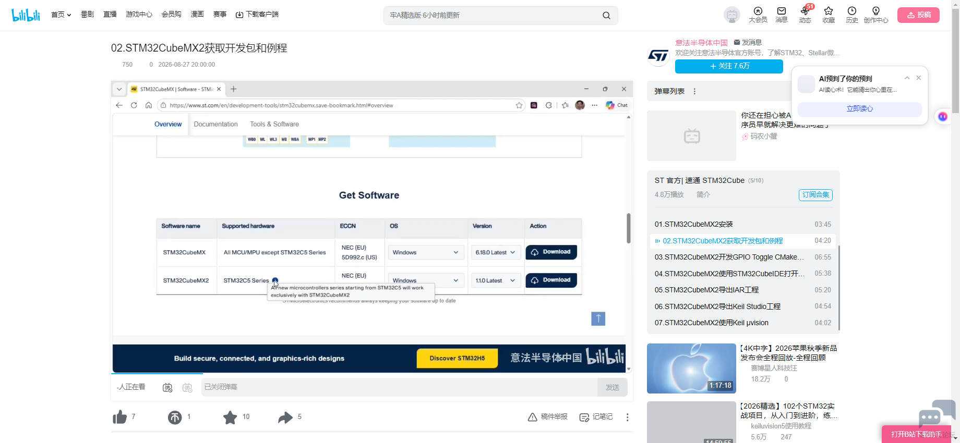Open the 赛事 esports page
Screen dimensions: 960x443
click(x=220, y=15)
